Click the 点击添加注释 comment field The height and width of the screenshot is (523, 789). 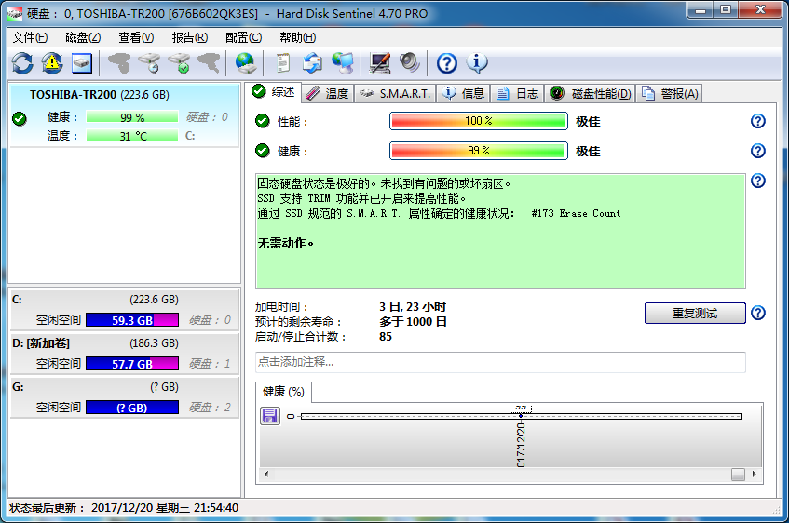tap(500, 362)
